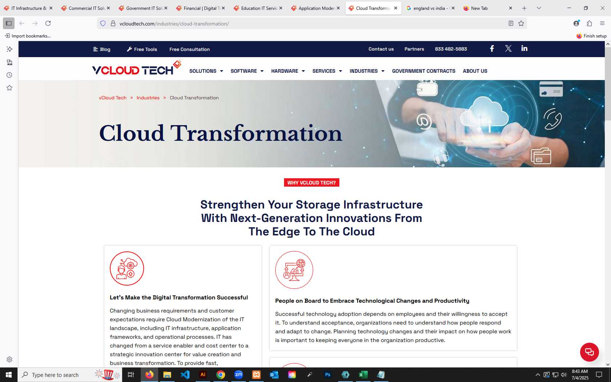
Task: Click the address bar URL field
Action: click(x=313, y=23)
